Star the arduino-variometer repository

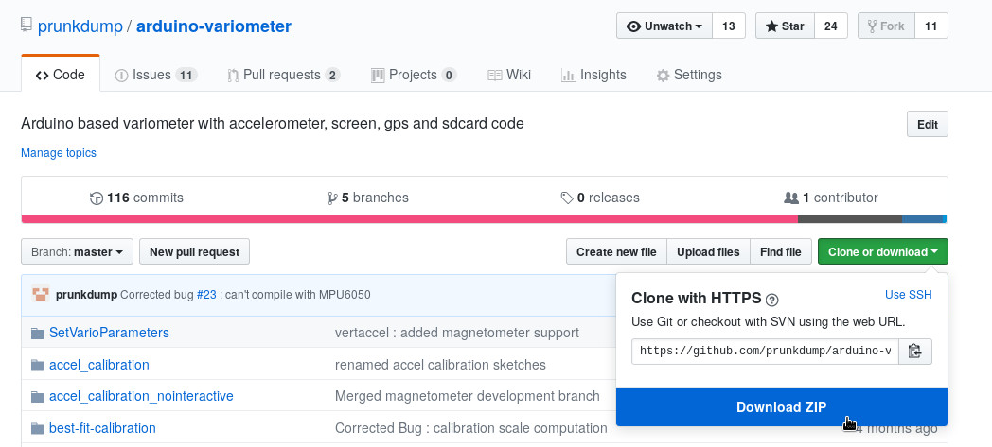(x=784, y=26)
